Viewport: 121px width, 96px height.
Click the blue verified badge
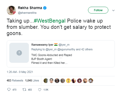(x=45, y=8)
